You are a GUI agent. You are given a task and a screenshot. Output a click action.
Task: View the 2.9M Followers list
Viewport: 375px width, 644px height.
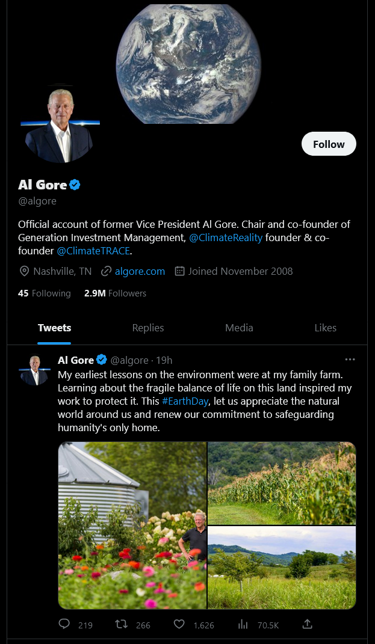click(x=115, y=293)
